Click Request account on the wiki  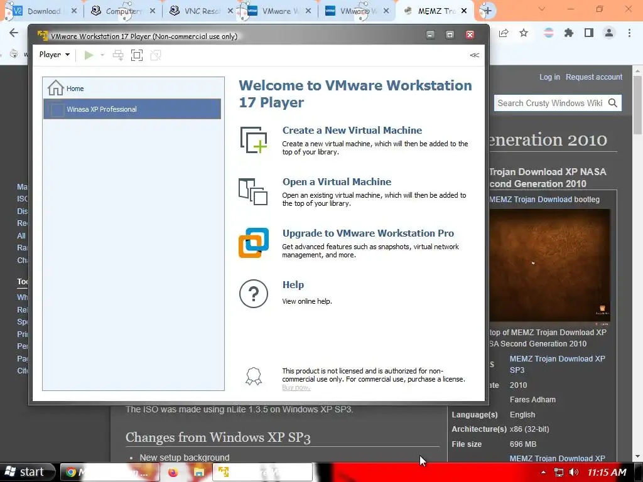[x=594, y=77]
